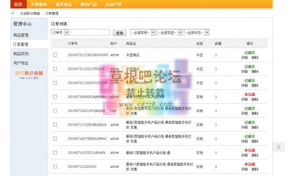291x176 pixels.
Task: Click 删除 for order 20140714153221xRv8JX
Action: [255, 155]
